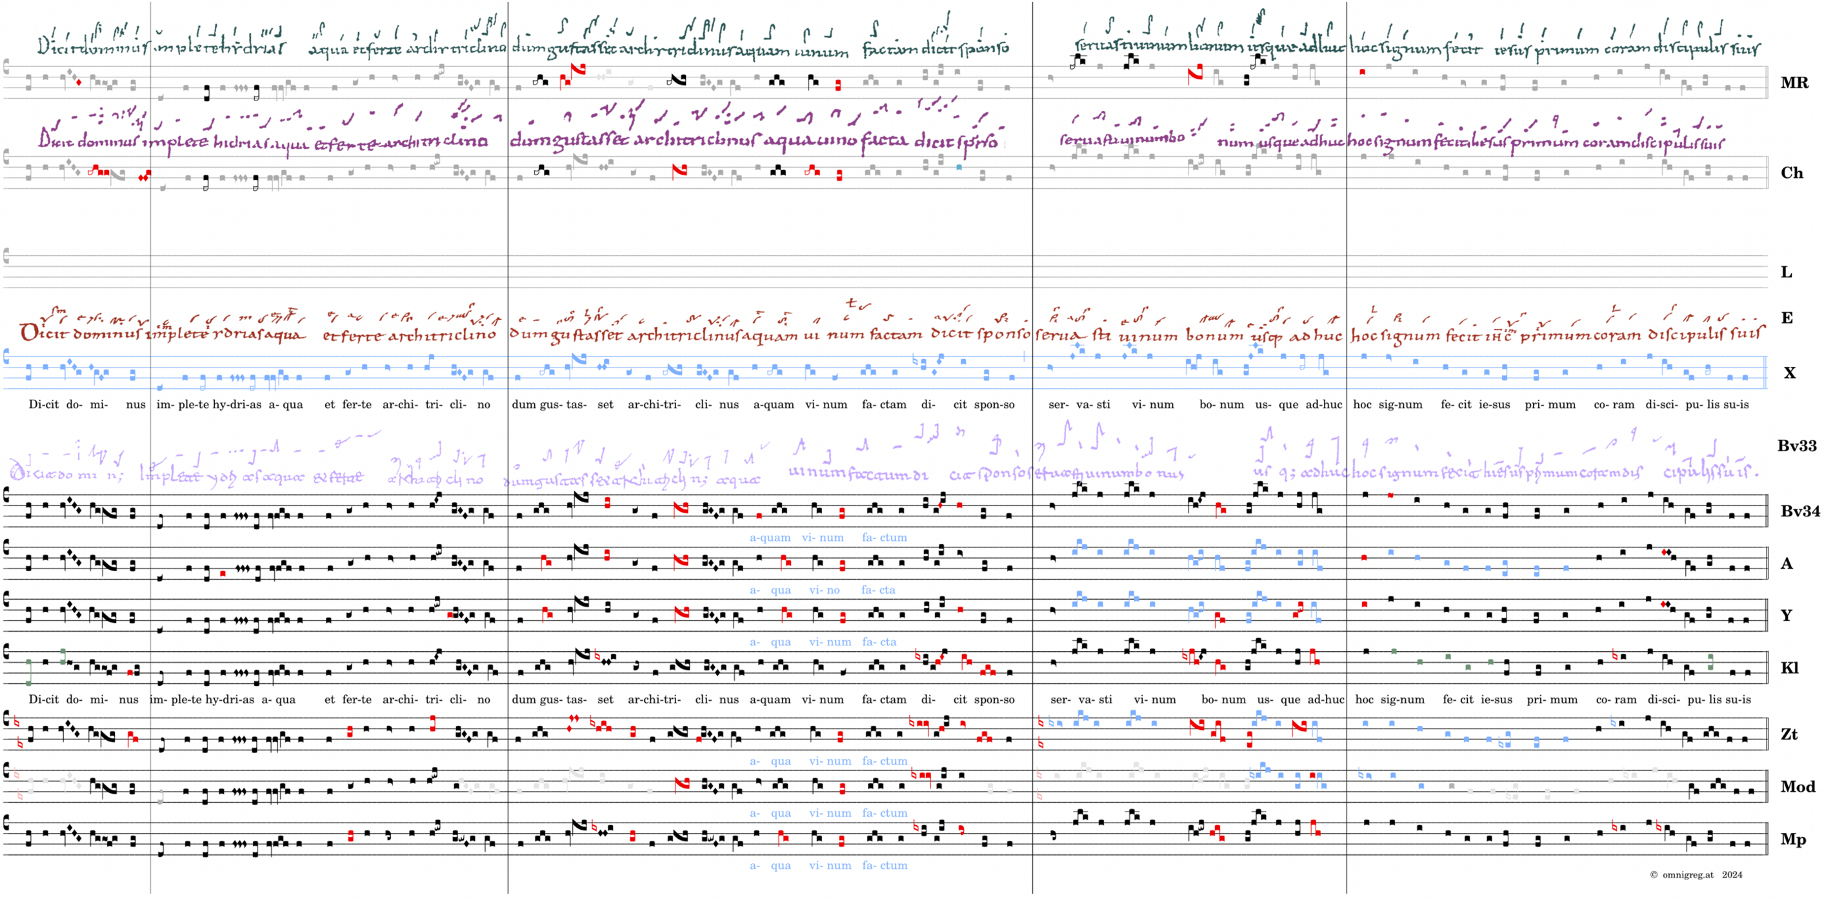The image size is (1824, 900).
Task: Select the Mod row label
Action: (x=1797, y=787)
